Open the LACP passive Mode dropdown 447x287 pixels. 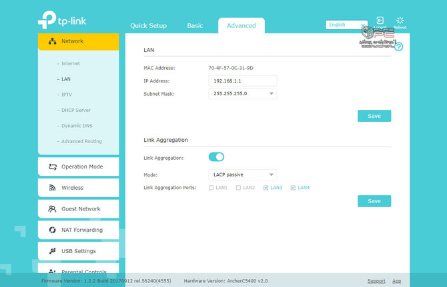coord(243,174)
